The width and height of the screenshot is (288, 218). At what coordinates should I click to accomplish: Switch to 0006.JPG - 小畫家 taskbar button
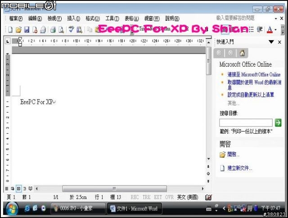click(x=78, y=209)
